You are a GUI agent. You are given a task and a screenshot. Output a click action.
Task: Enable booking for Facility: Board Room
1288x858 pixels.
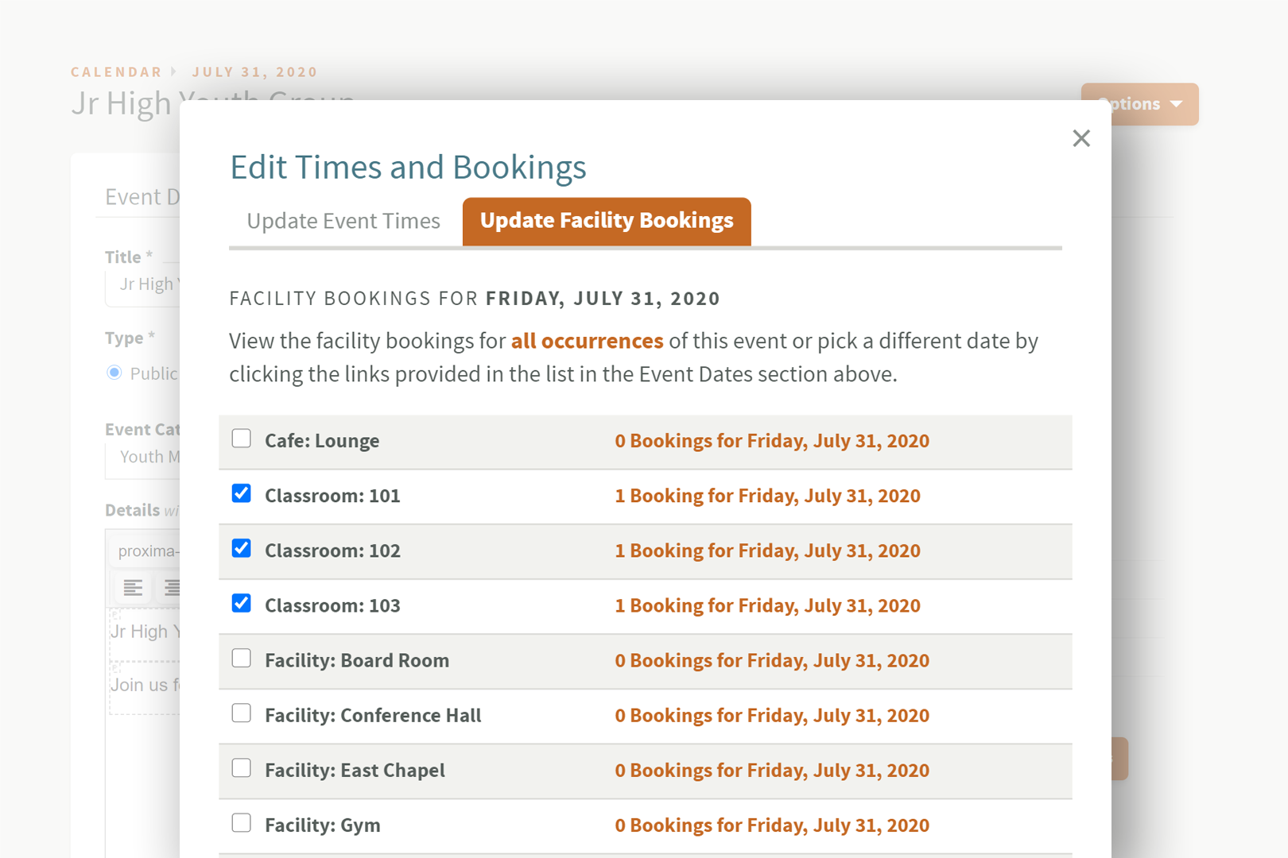click(x=241, y=658)
